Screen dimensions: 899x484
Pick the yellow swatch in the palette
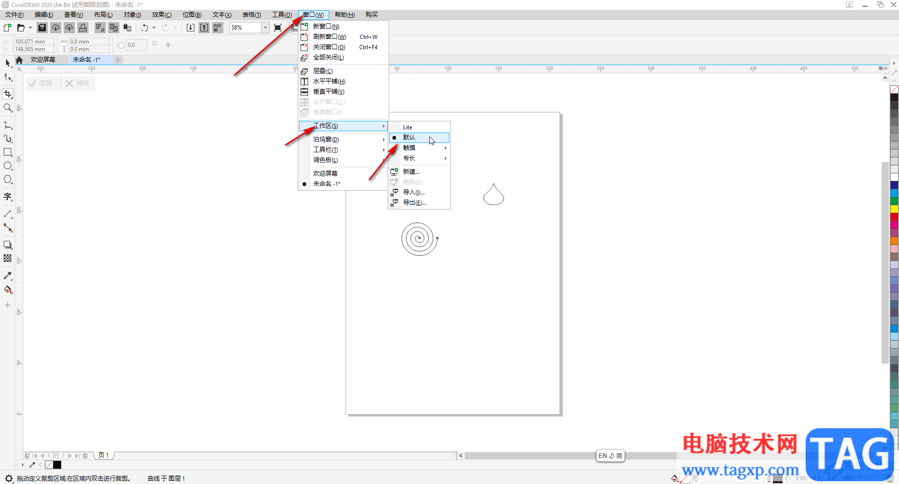coord(894,209)
